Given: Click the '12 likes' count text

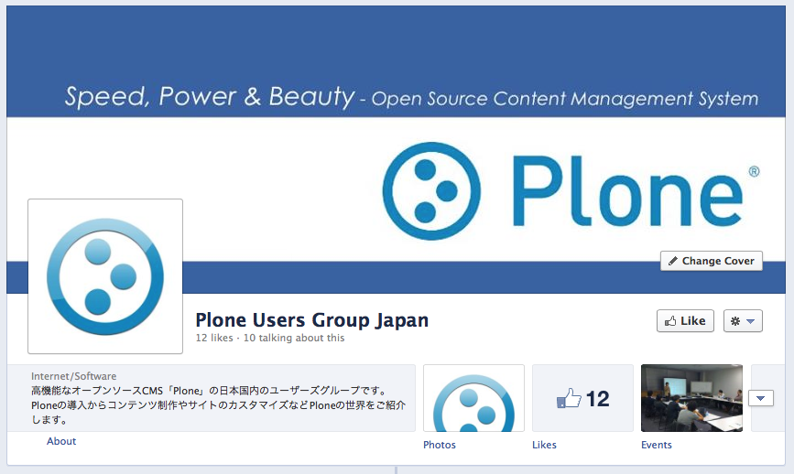Looking at the screenshot, I should pyautogui.click(x=214, y=338).
